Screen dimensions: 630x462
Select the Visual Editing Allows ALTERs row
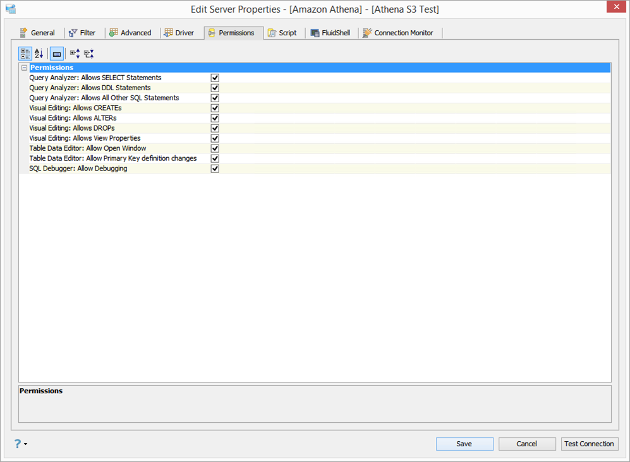coord(315,118)
